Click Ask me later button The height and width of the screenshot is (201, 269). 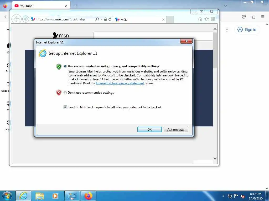click(x=176, y=129)
